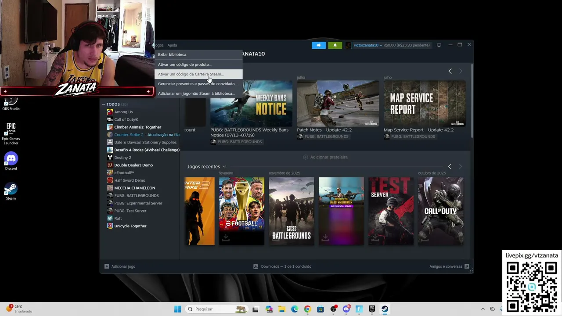Click the Among Us game icon
Viewport: 562px width, 316px height.
point(110,112)
